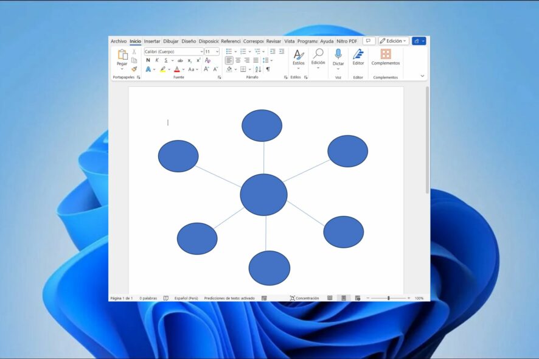
Task: Open the Edición mode dropdown button
Action: coord(394,41)
